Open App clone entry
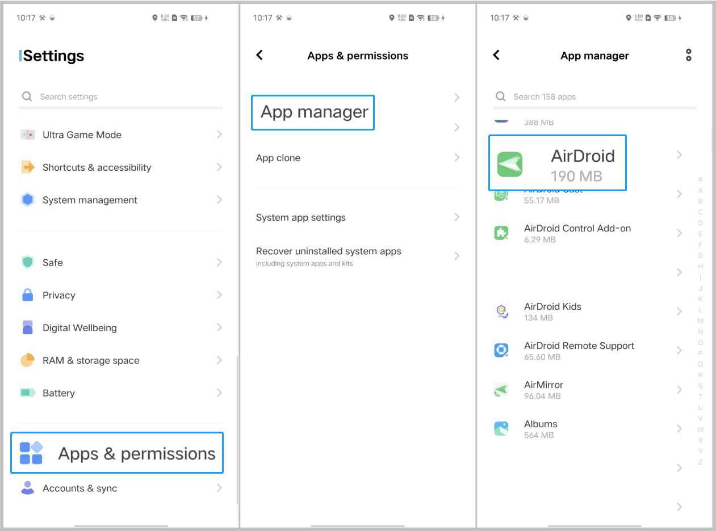Screen dimensions: 716x531 pyautogui.click(x=358, y=158)
